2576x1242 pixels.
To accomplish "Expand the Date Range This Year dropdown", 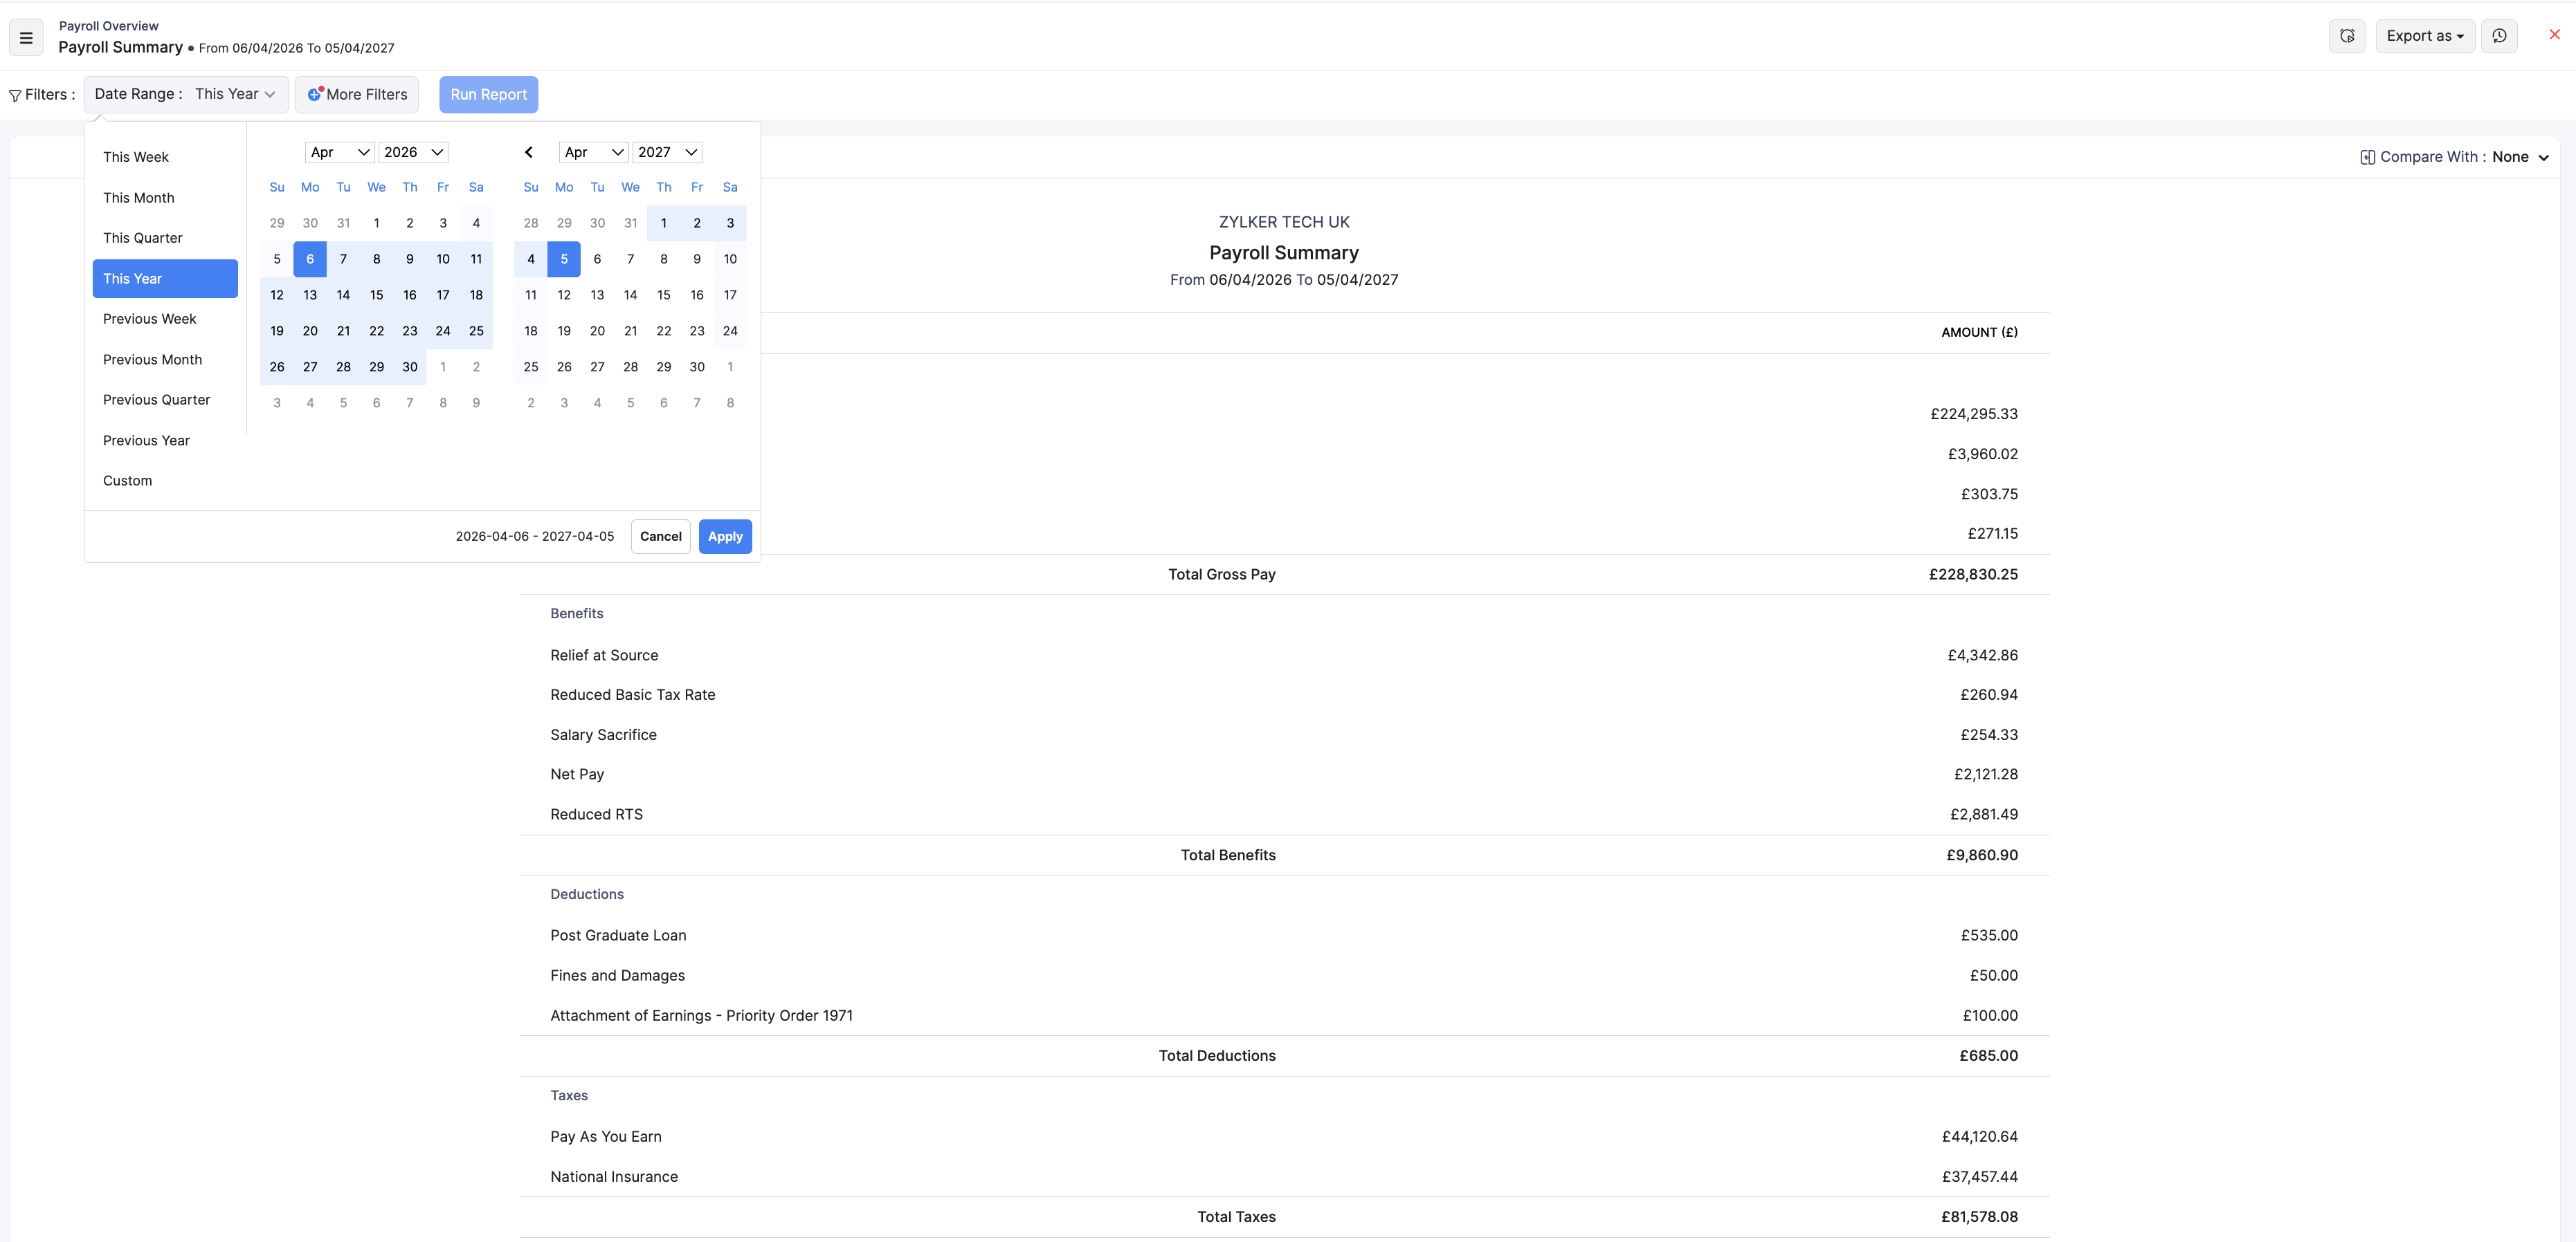I will 186,94.
